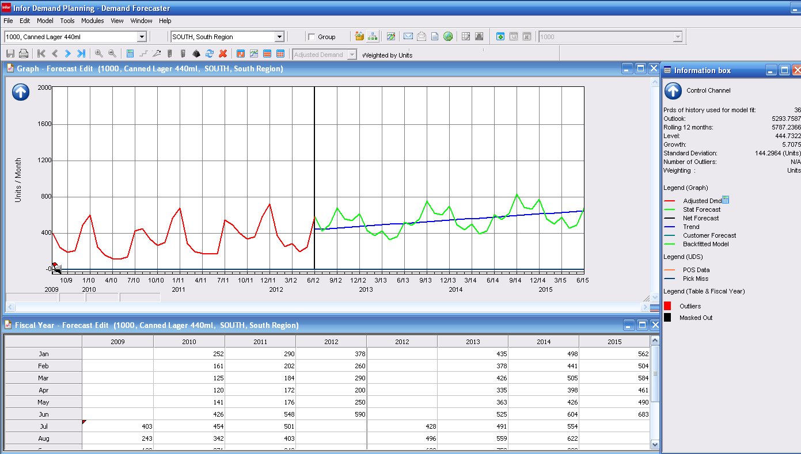Enable the Group checkbox
This screenshot has height=454, width=801.
pyautogui.click(x=312, y=37)
